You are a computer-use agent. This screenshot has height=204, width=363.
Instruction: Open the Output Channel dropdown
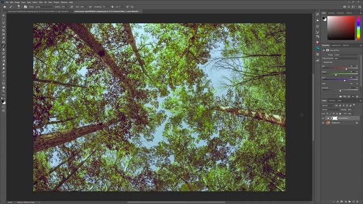346,58
